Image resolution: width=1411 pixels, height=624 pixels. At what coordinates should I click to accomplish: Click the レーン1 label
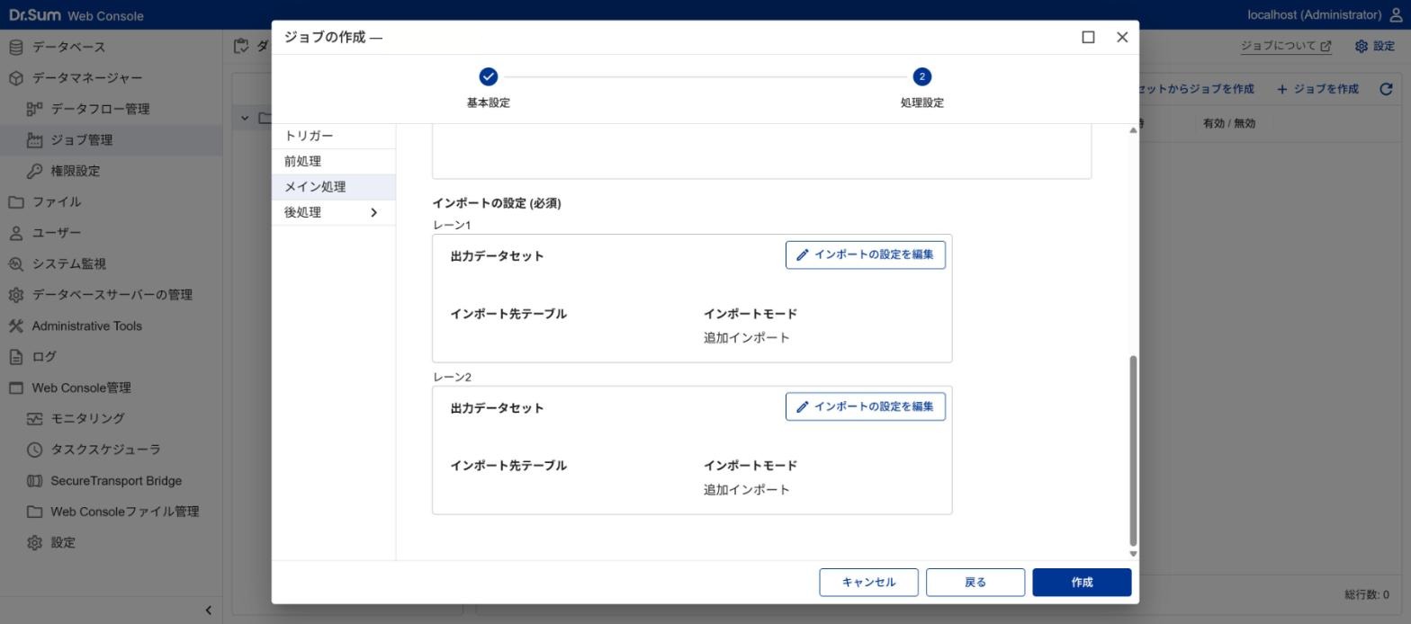point(452,225)
